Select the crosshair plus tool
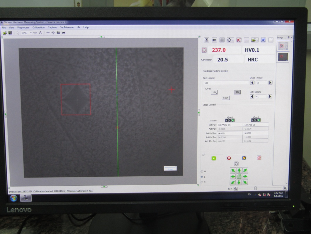 pos(48,33)
